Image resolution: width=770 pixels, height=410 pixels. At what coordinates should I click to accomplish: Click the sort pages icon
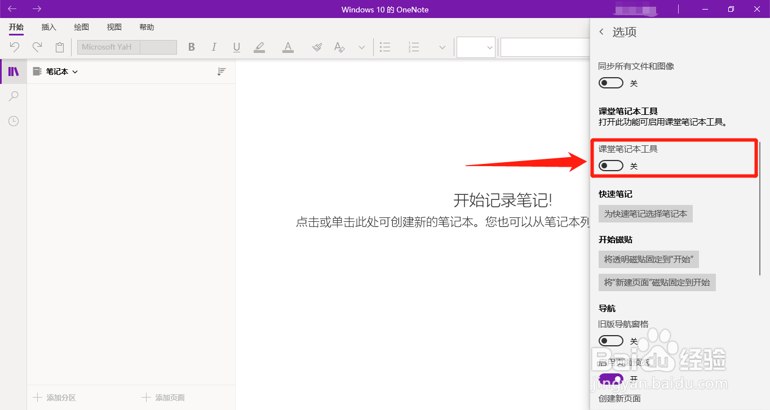pos(222,72)
